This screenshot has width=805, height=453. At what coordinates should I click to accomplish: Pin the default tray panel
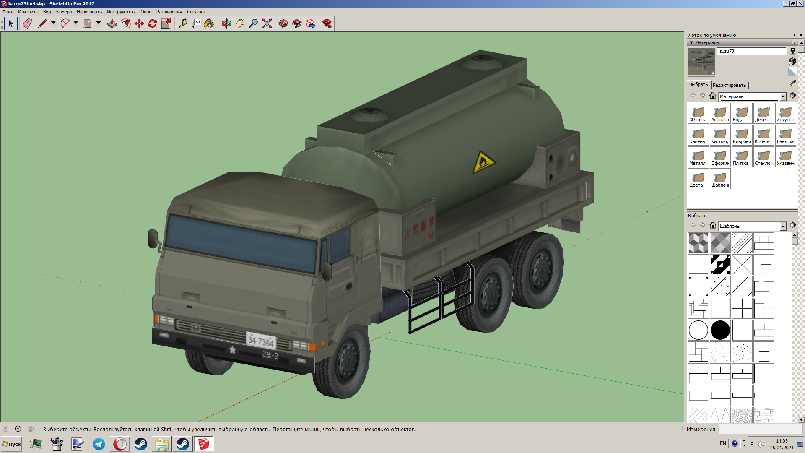pyautogui.click(x=794, y=35)
